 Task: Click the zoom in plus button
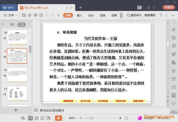tap(120, 118)
